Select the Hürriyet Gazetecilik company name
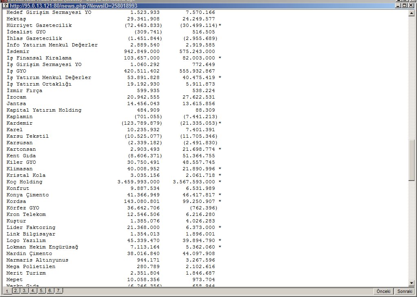This screenshot has width=417, height=297. [39, 25]
